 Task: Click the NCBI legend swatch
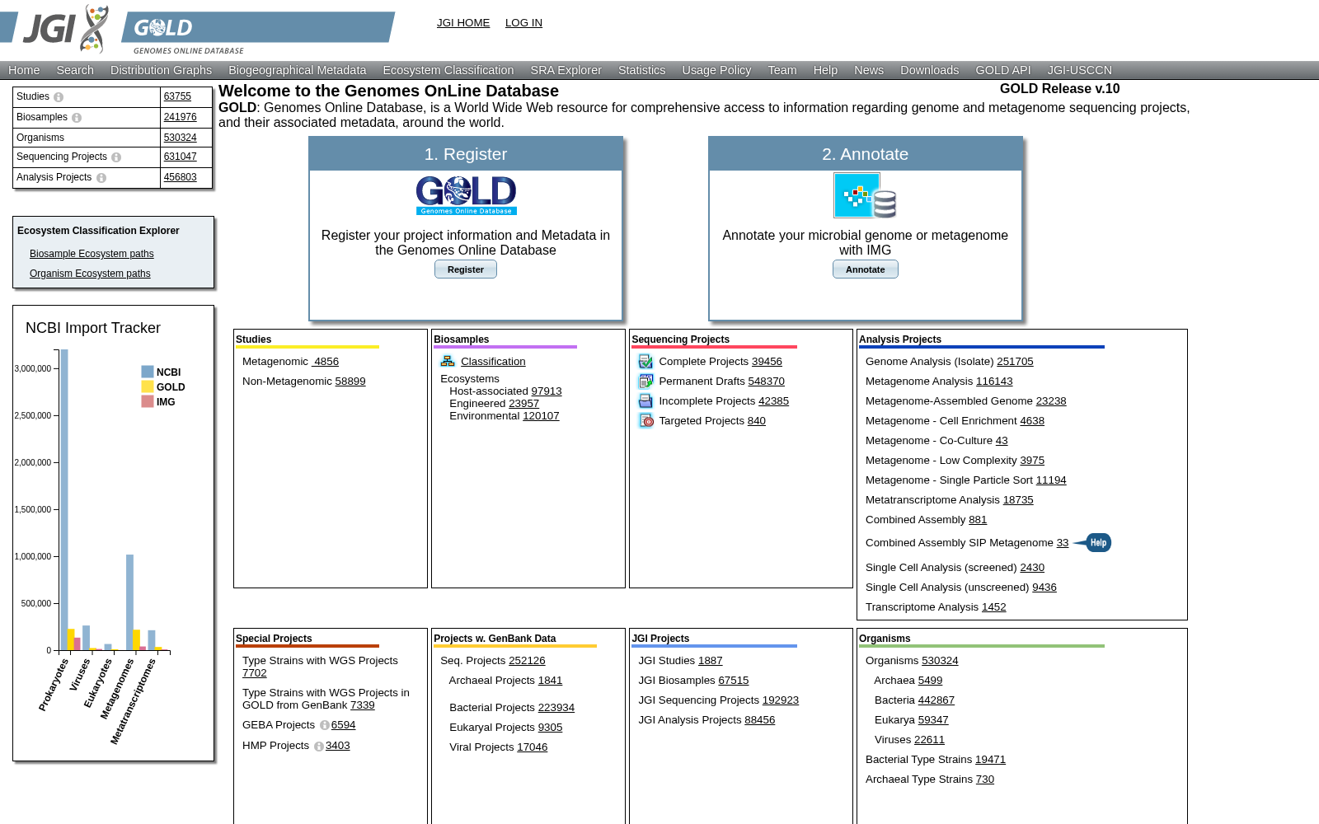coord(148,372)
